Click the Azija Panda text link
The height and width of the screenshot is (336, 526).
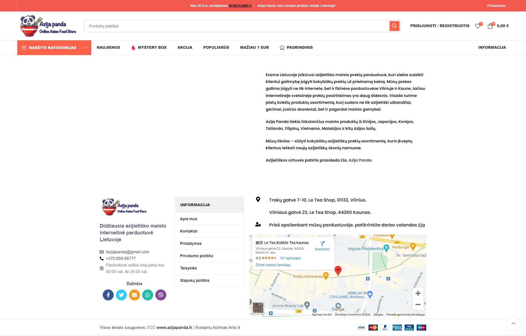point(360,160)
